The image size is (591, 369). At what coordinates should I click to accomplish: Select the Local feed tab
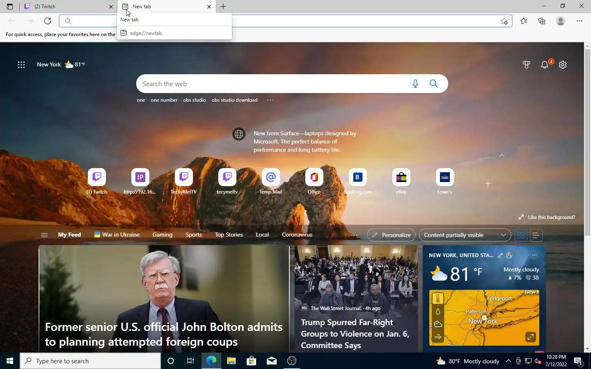pyautogui.click(x=262, y=235)
